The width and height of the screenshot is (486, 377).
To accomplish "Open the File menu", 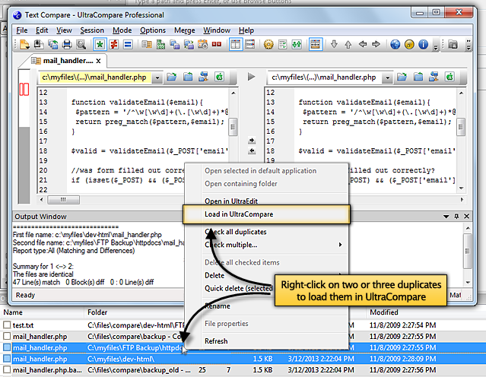I will click(x=22, y=30).
